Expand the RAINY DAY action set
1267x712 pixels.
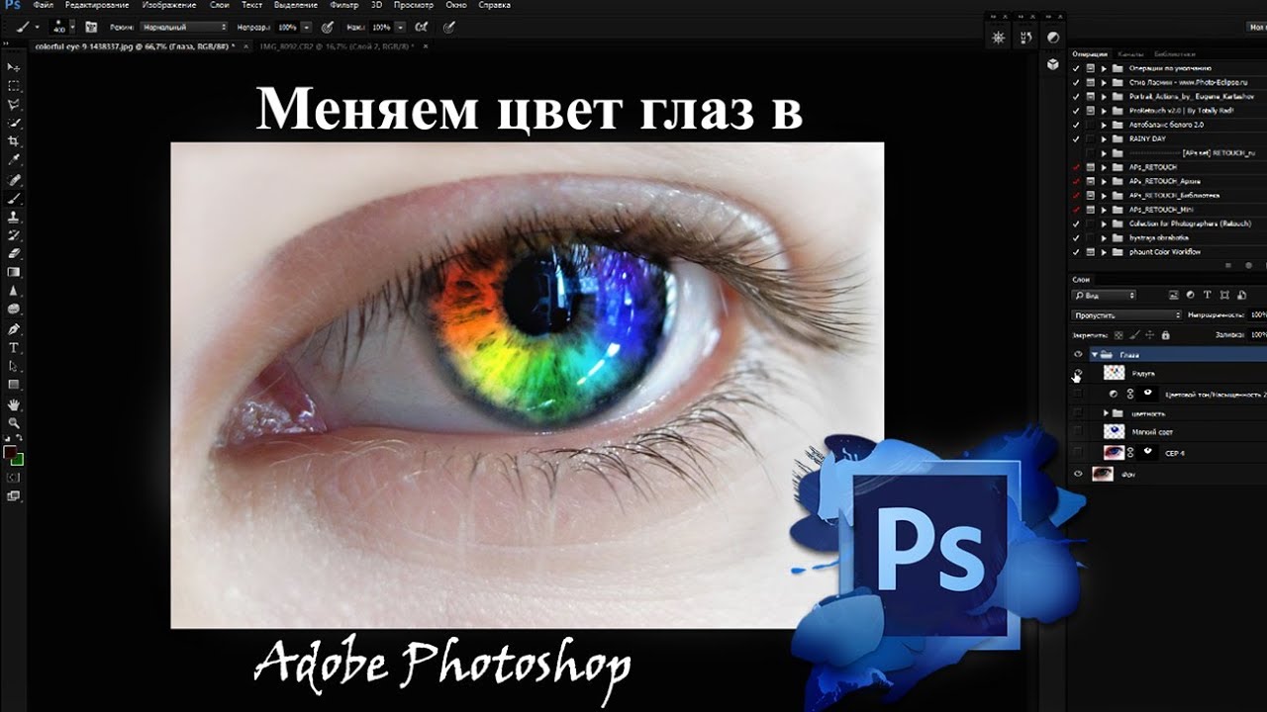pos(1104,139)
